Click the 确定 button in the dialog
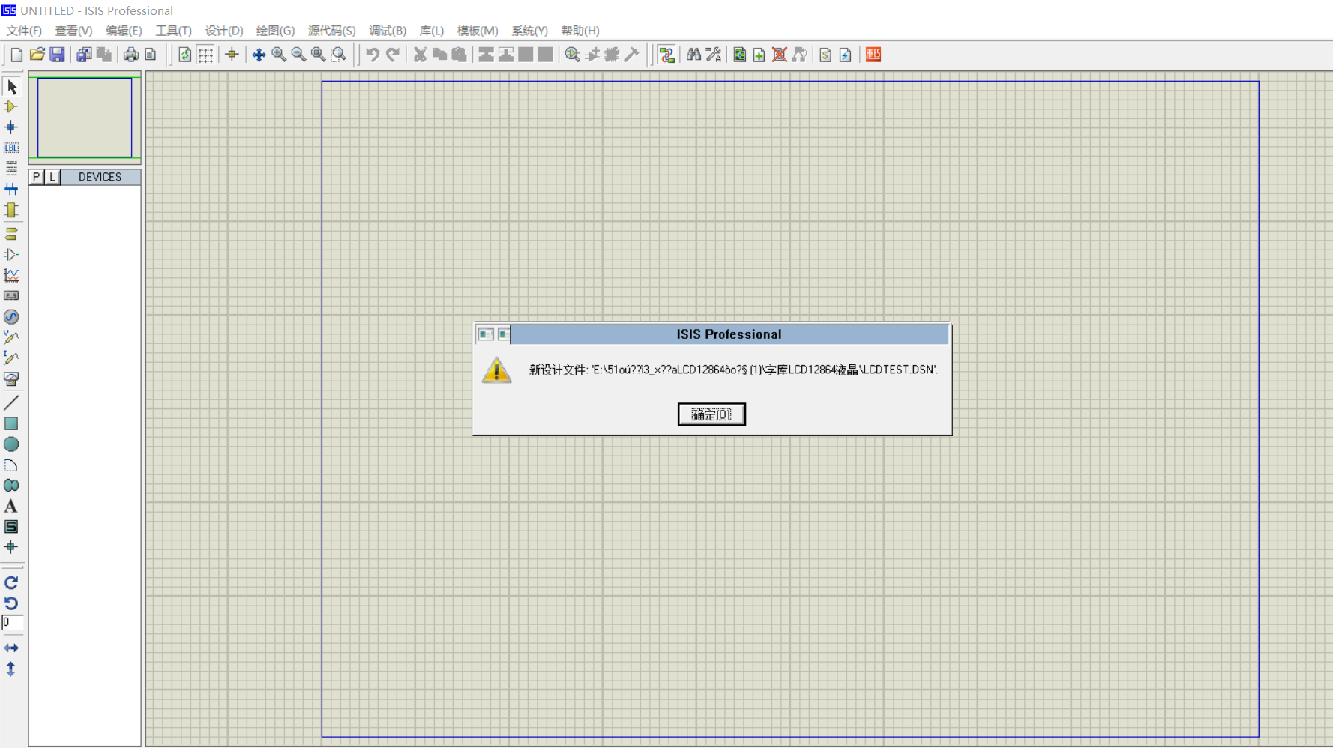1333x748 pixels. click(x=711, y=414)
